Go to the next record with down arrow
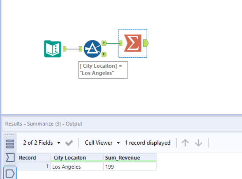 pyautogui.click(x=199, y=143)
